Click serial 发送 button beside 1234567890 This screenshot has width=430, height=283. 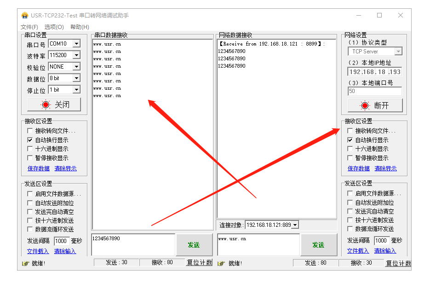tap(194, 245)
